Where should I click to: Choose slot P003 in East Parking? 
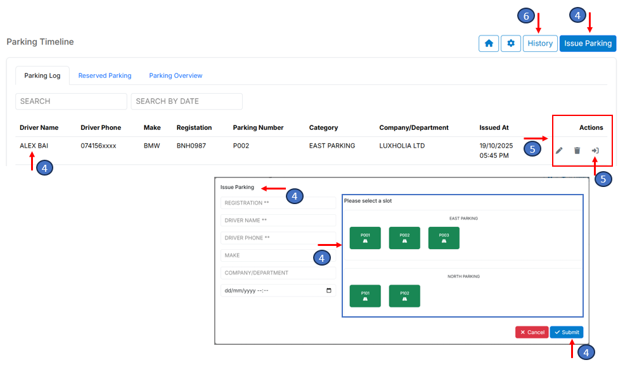(x=444, y=238)
